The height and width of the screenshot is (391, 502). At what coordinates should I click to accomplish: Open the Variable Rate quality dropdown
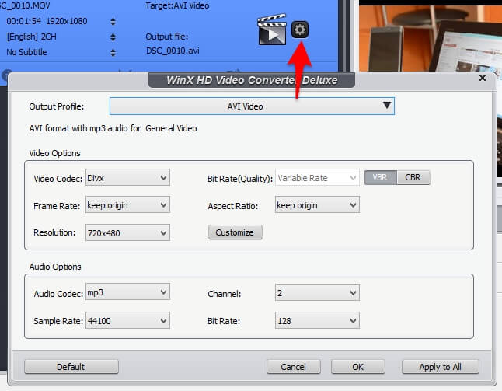pos(317,178)
